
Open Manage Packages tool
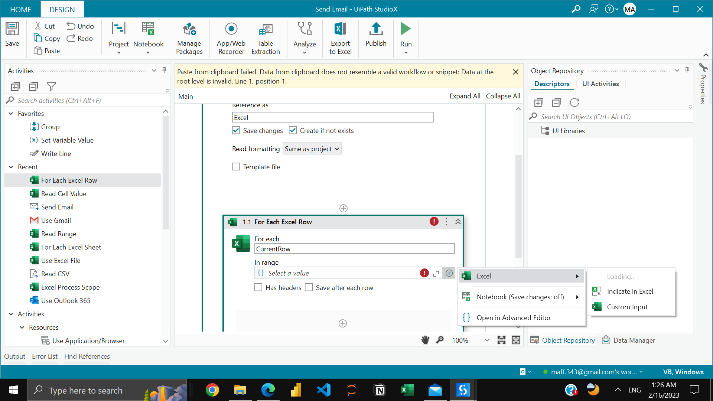[x=189, y=38]
